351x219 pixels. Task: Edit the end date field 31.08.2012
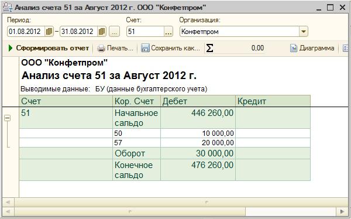pos(79,32)
